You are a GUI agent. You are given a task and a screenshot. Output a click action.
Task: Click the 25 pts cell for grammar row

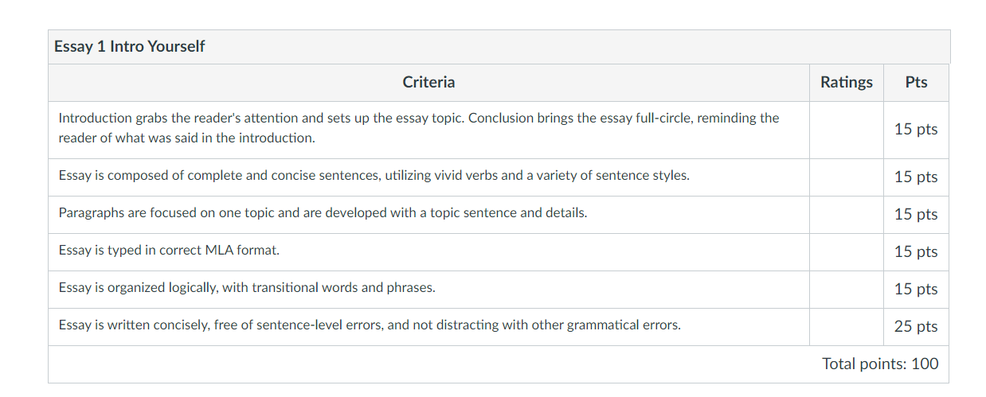click(917, 327)
